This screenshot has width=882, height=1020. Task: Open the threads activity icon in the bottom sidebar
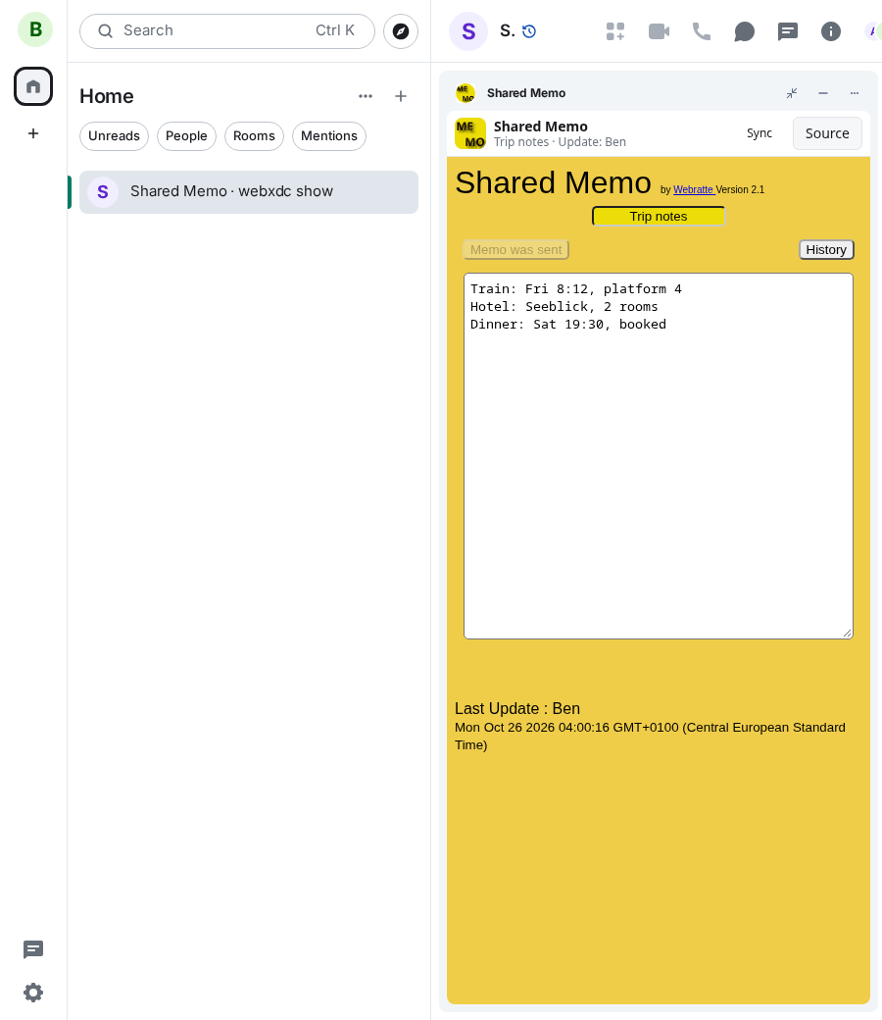click(33, 949)
